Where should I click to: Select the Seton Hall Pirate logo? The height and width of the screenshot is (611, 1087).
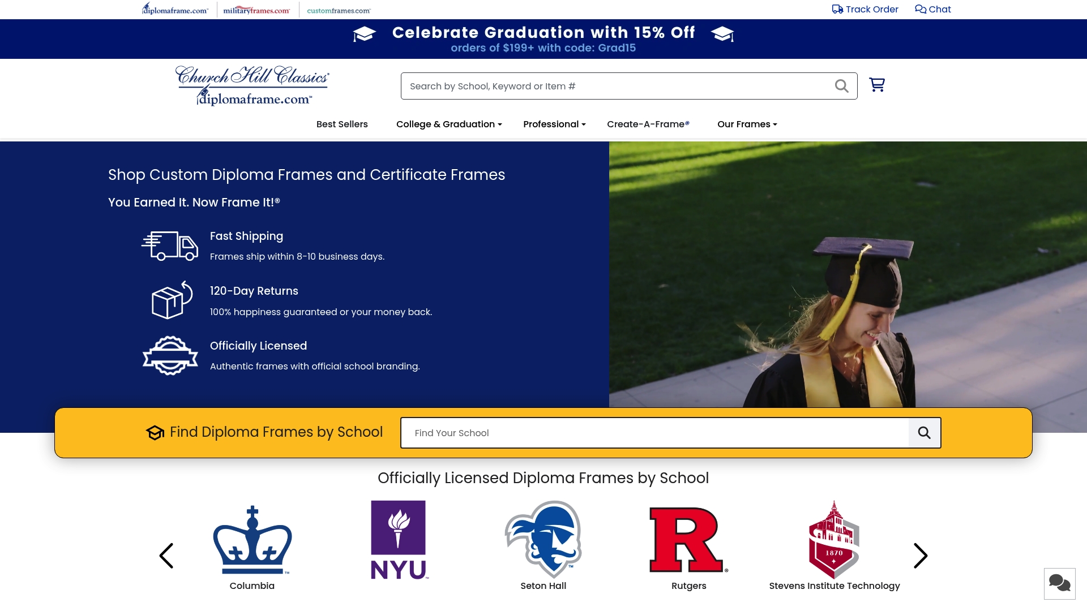click(x=543, y=539)
